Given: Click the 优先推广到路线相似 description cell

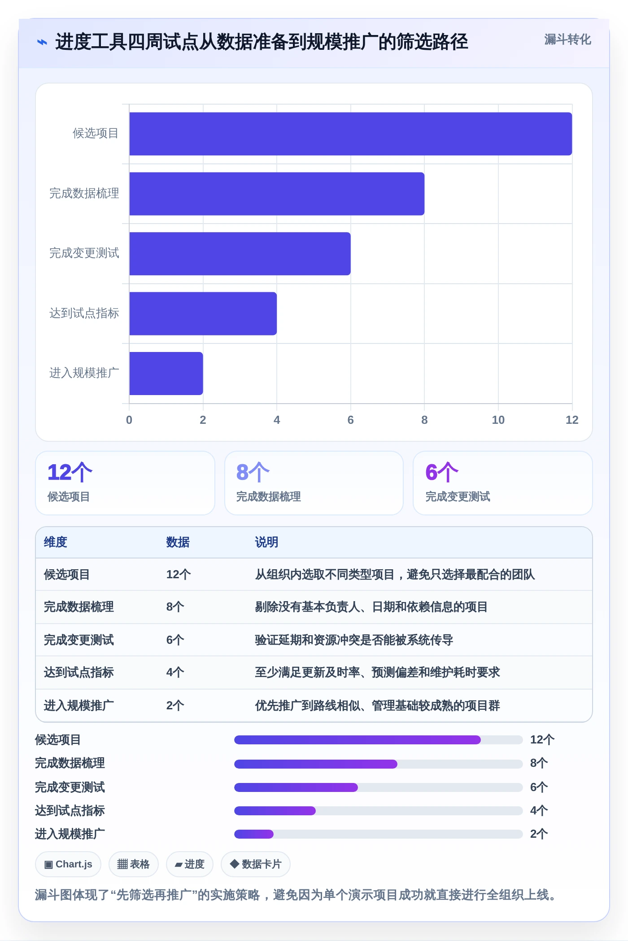Looking at the screenshot, I should pyautogui.click(x=377, y=706).
